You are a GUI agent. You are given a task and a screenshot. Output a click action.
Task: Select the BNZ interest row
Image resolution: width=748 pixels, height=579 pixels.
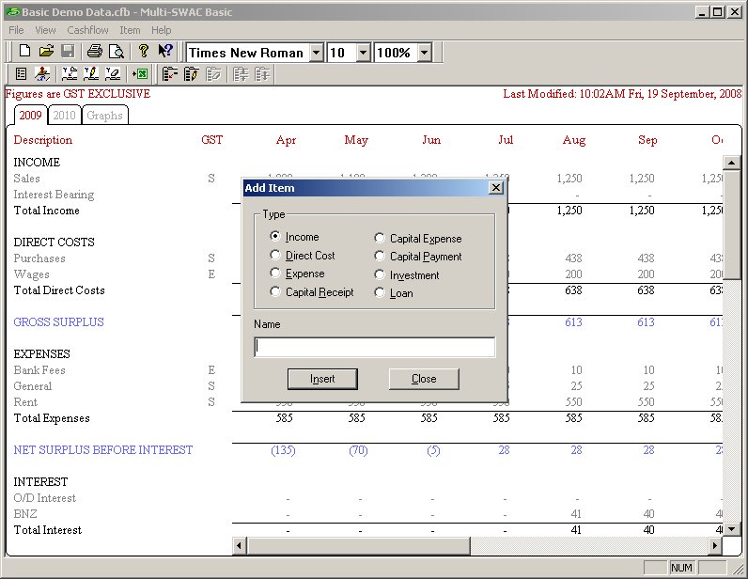25,513
